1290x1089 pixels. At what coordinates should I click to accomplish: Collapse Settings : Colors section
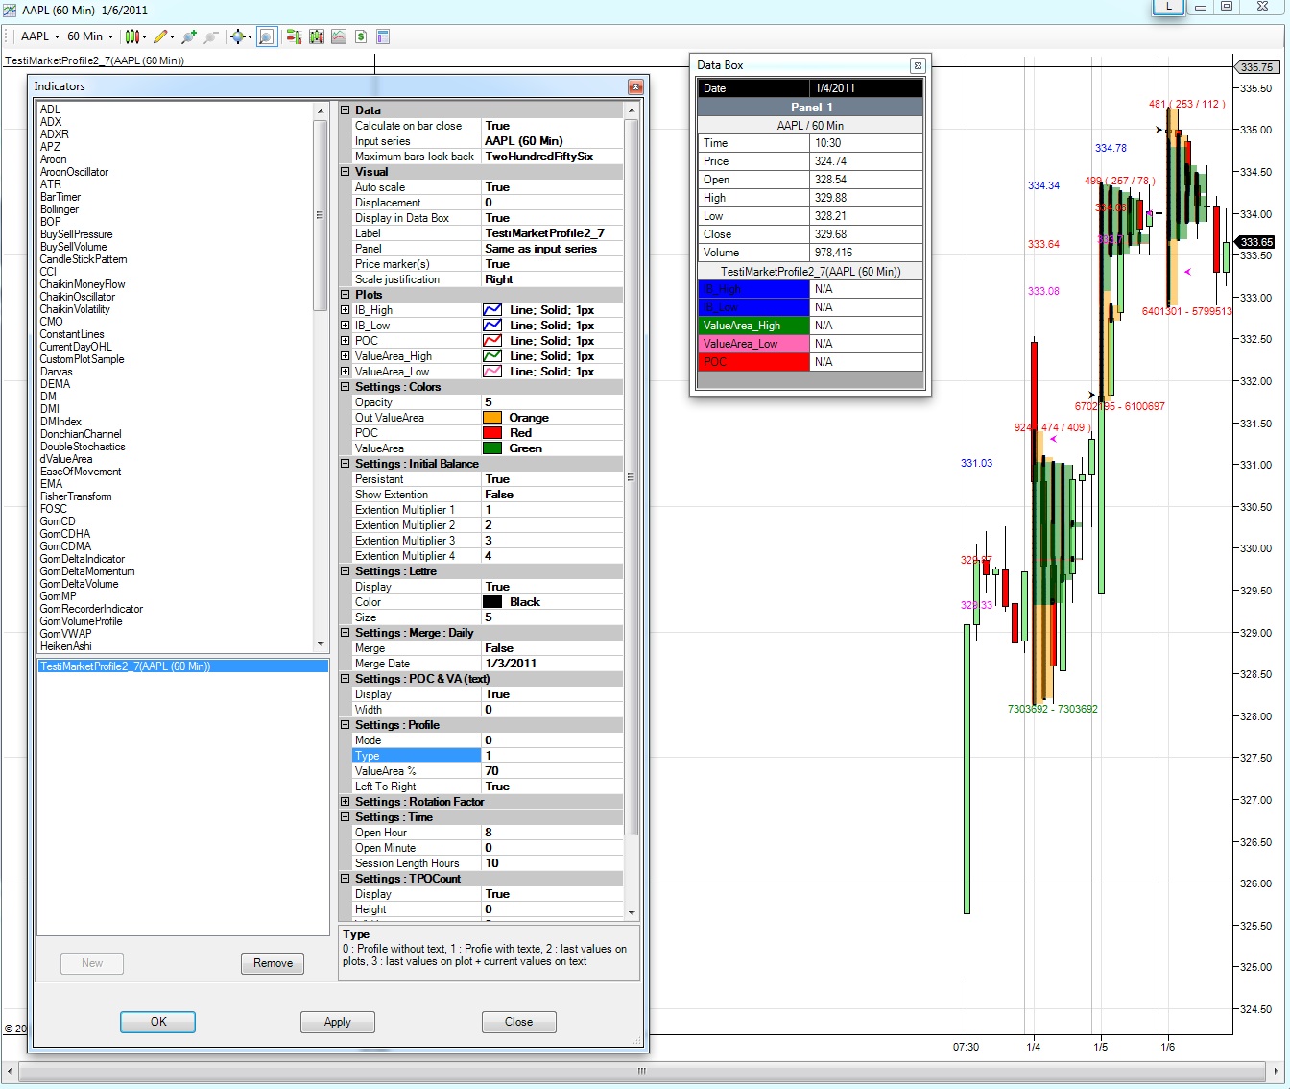tap(346, 387)
